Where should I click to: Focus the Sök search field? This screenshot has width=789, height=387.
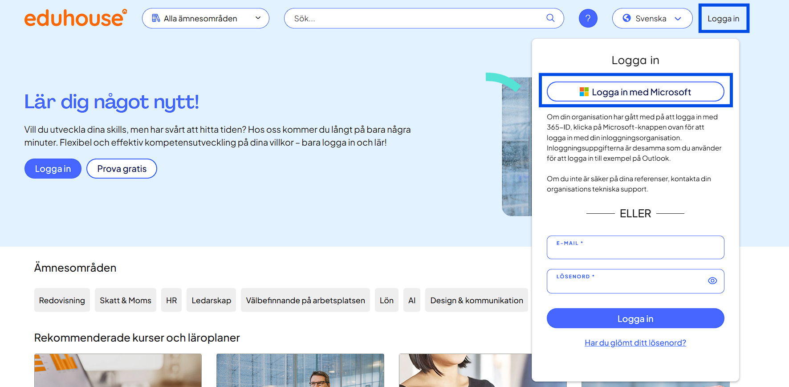point(424,18)
